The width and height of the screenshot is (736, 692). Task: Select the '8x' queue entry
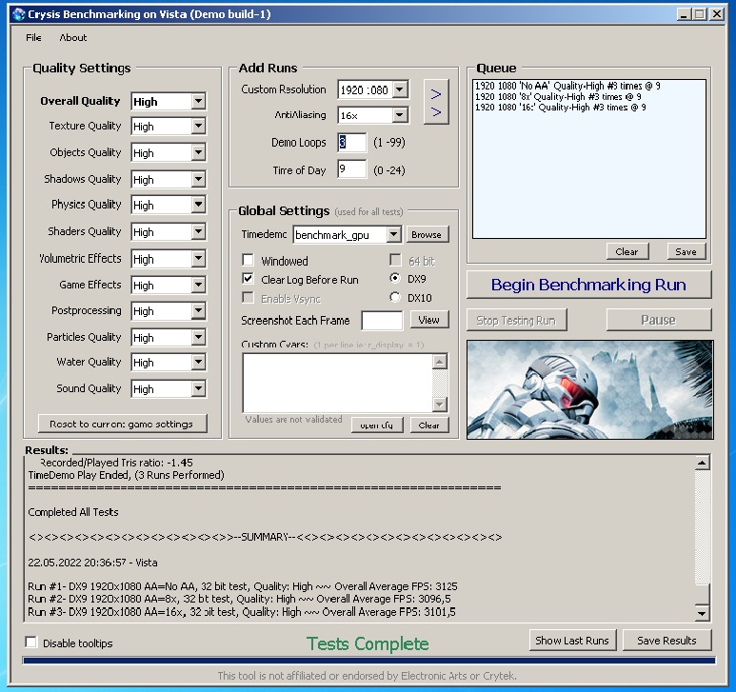[x=558, y=97]
